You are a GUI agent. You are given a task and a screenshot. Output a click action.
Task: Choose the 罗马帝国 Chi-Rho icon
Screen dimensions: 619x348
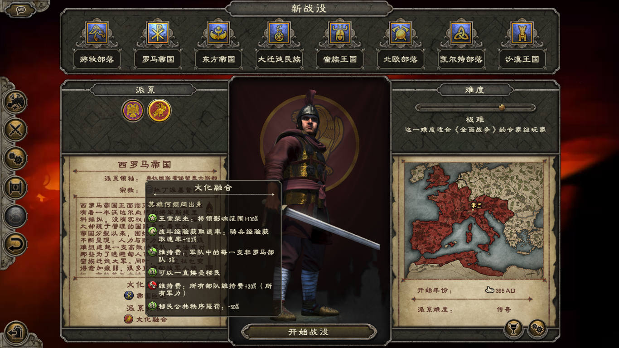click(158, 33)
